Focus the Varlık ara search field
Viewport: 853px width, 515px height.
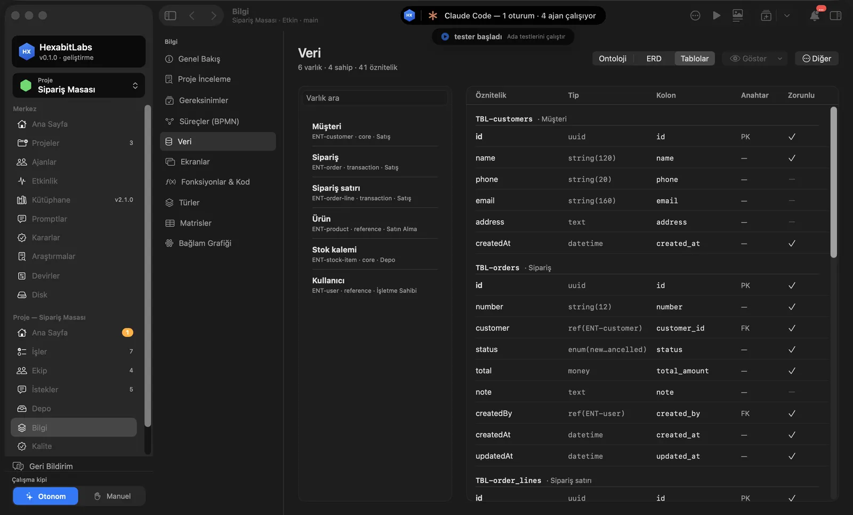click(x=375, y=98)
